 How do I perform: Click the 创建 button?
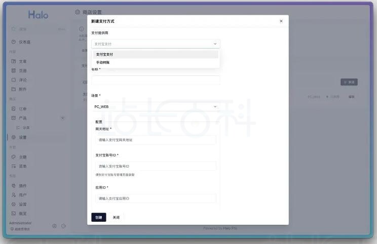click(x=99, y=217)
